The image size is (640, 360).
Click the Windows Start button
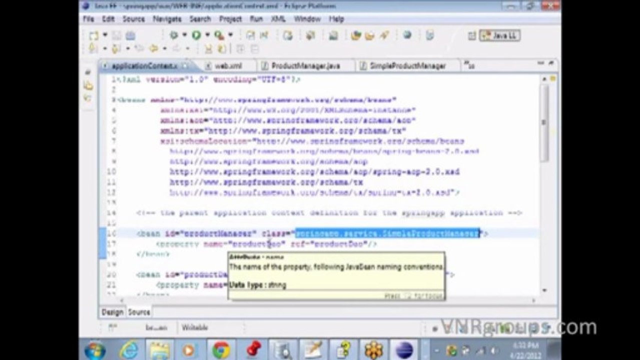pos(94,350)
